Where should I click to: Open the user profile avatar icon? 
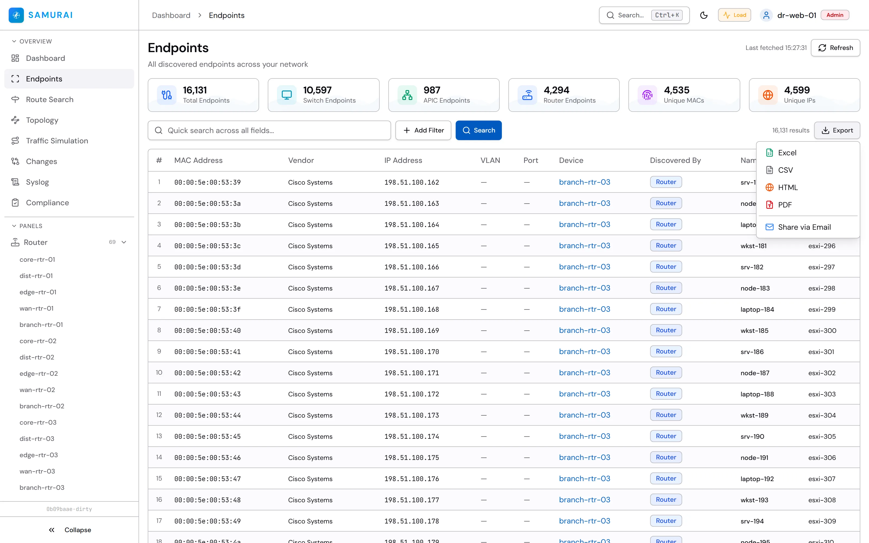766,15
